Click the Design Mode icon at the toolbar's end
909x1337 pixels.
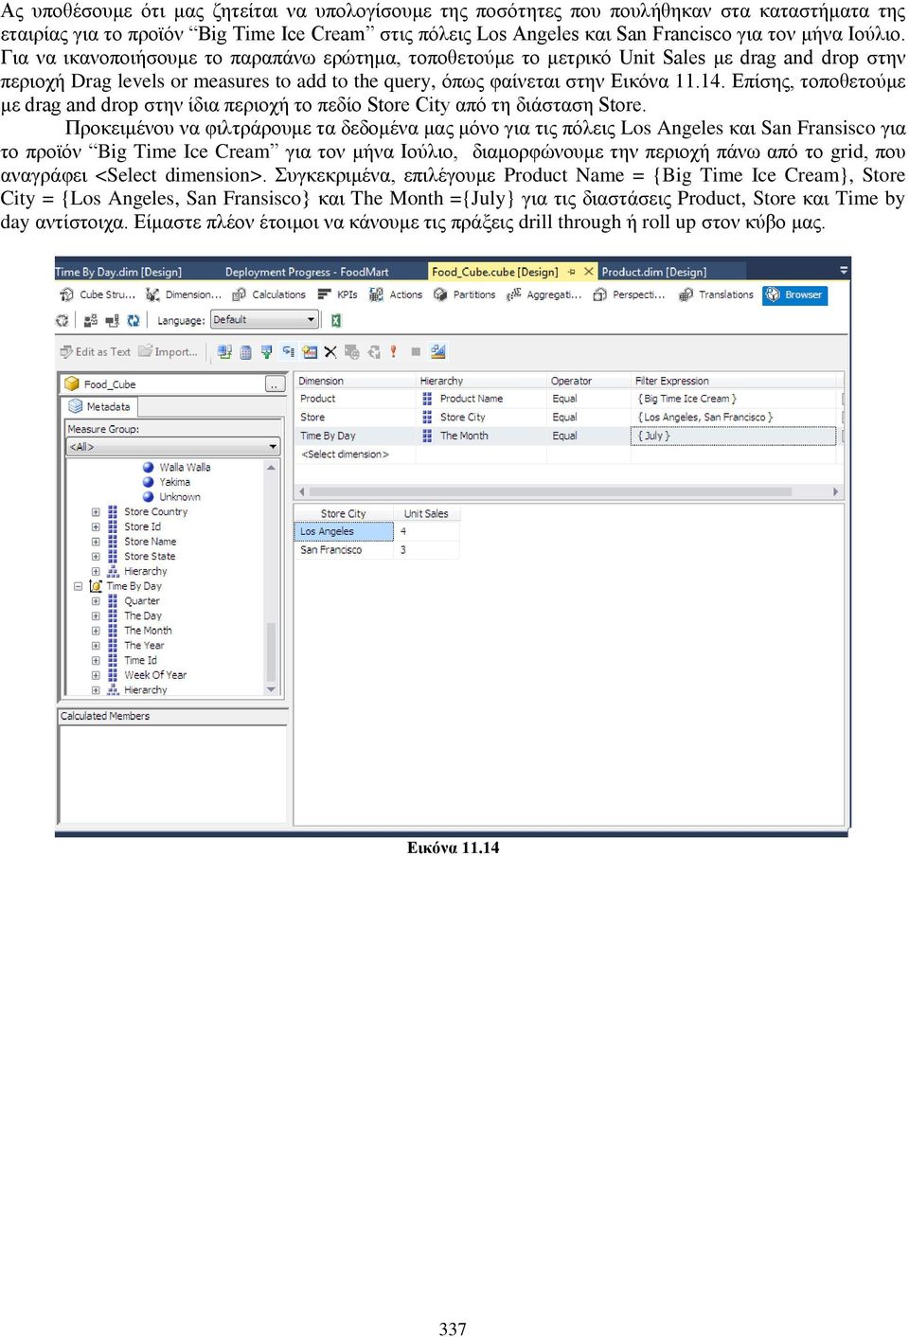(x=437, y=352)
